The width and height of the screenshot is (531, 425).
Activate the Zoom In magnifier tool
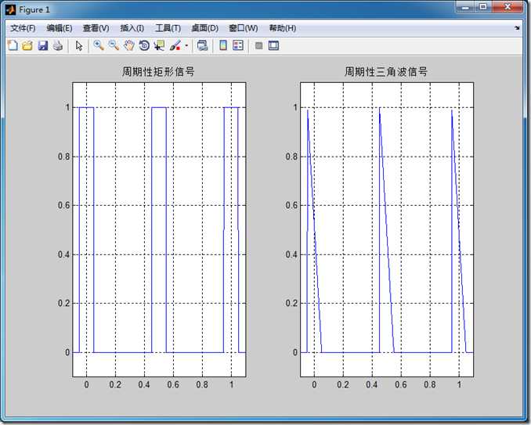[x=99, y=45]
